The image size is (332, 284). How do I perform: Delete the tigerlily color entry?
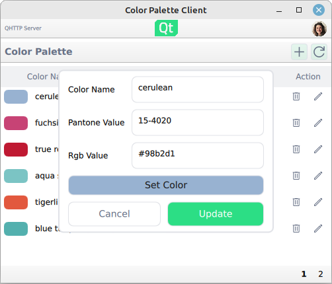click(296, 202)
